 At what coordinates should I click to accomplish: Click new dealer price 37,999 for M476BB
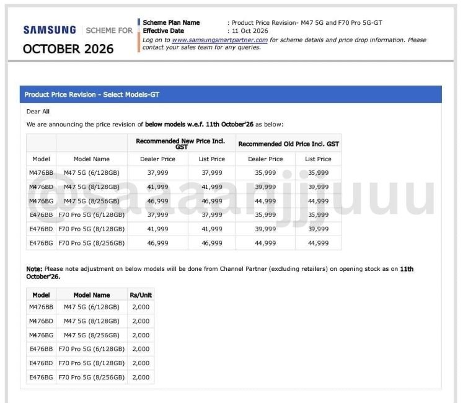[x=157, y=173]
